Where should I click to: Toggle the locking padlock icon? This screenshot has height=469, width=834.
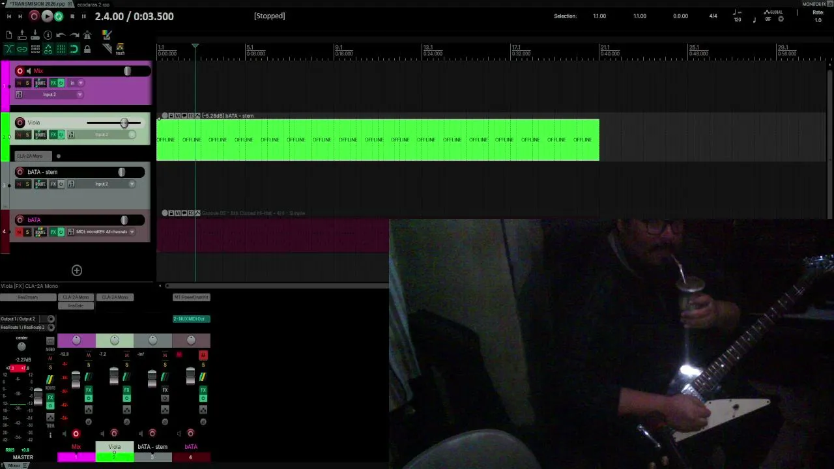pos(87,49)
